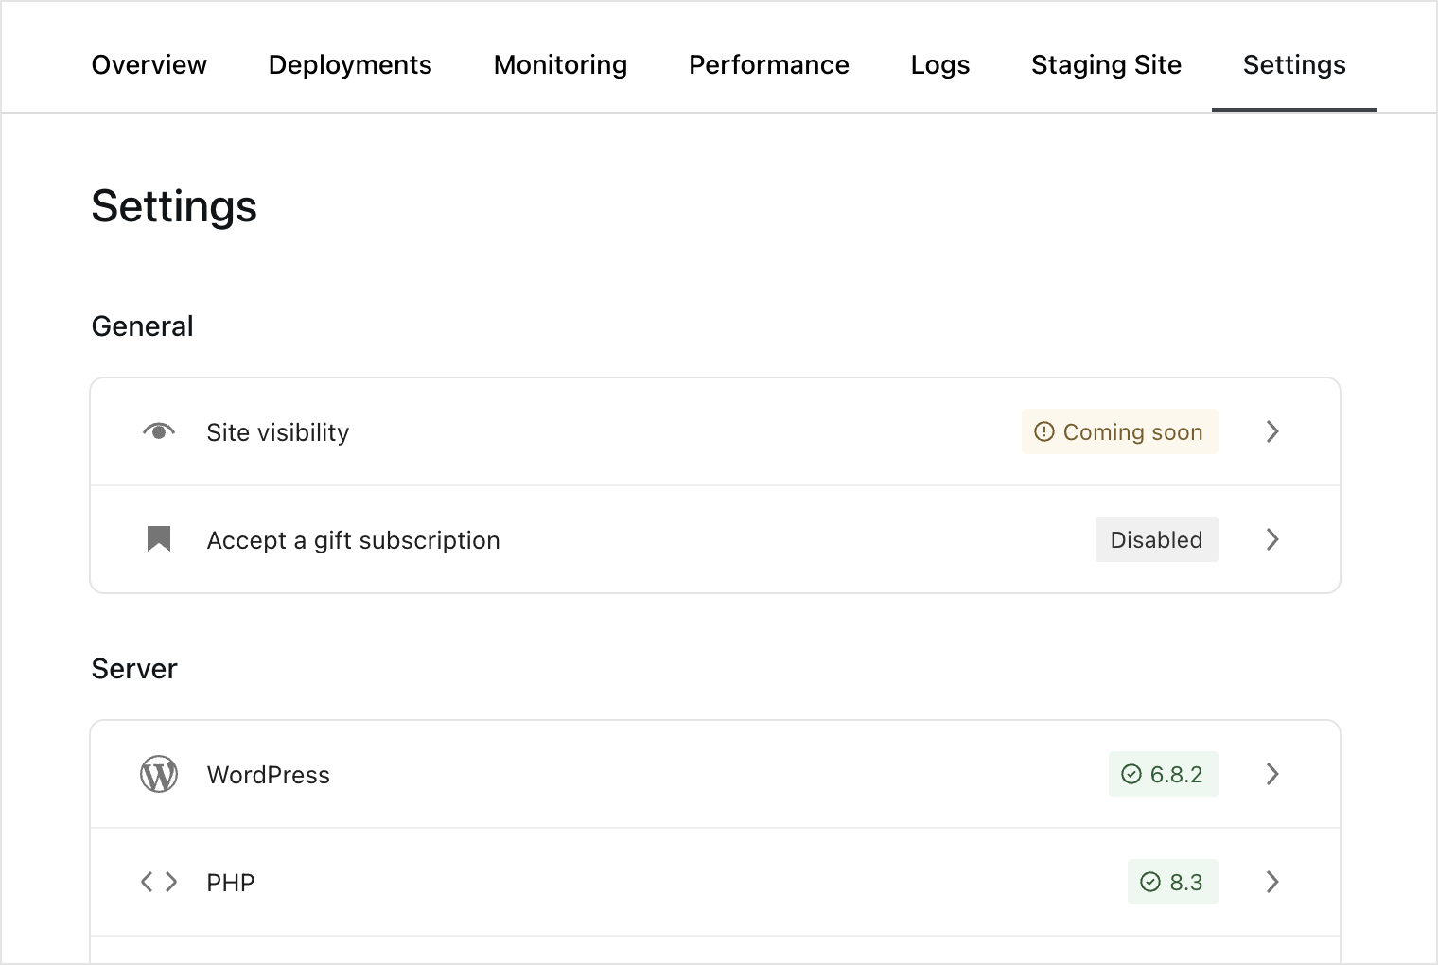The width and height of the screenshot is (1438, 965).
Task: Open the Staging Site tab
Action: 1105,64
